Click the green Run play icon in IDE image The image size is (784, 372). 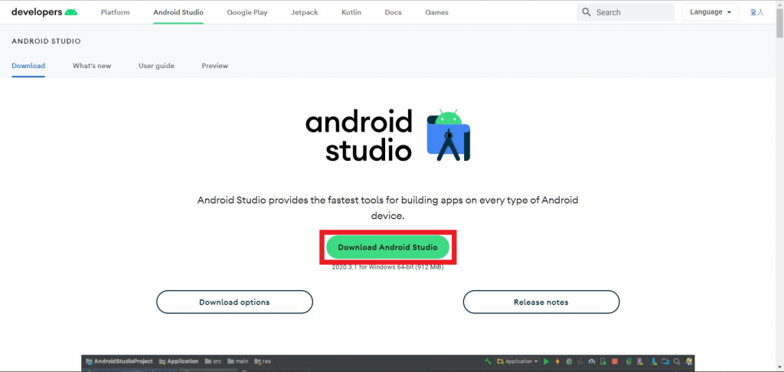point(546,361)
